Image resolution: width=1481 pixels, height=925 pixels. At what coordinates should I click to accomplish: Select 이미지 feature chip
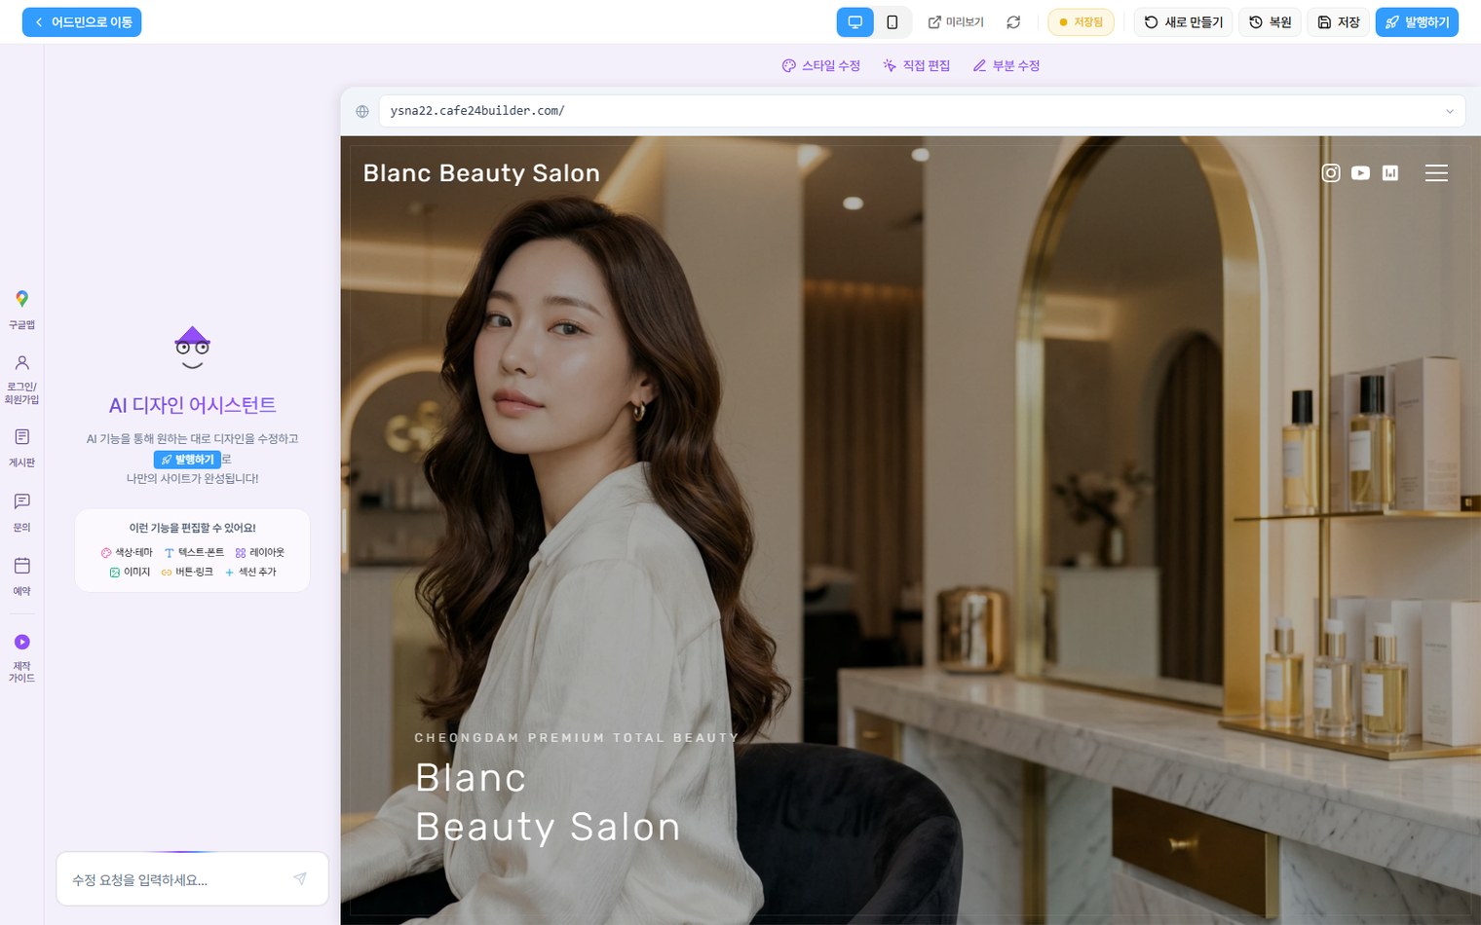(x=130, y=573)
